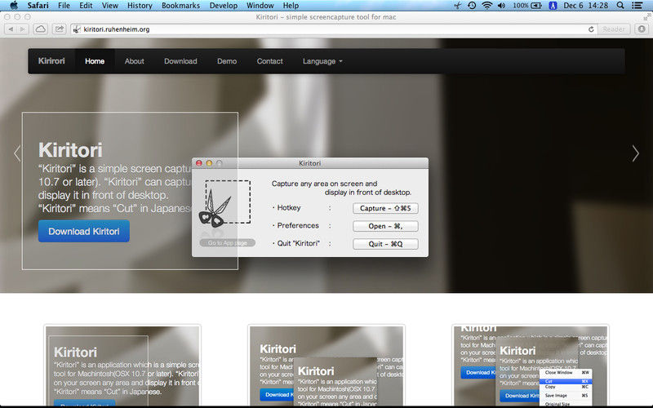
Task: Open File menu
Action: coord(64,6)
